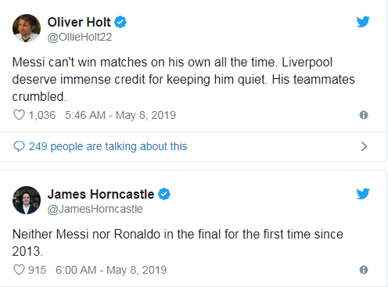Open the info icon on Oliver Holt's tweet
388x287 pixels.
pos(364,115)
